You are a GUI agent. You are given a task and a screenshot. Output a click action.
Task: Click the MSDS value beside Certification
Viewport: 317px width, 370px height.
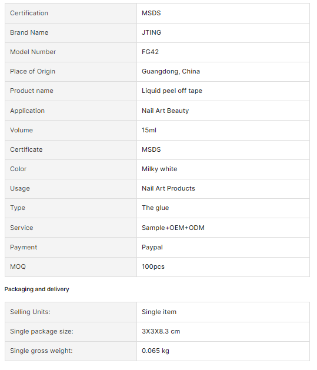coord(151,13)
